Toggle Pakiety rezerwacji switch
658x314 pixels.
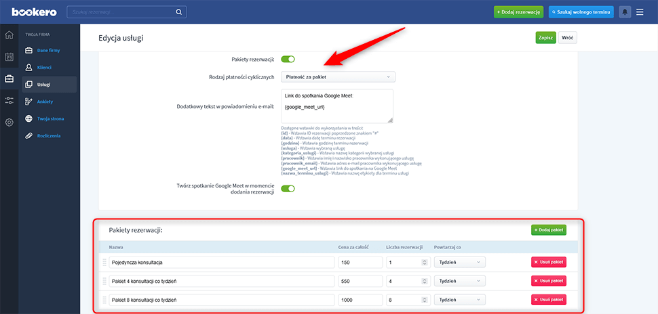click(x=288, y=59)
